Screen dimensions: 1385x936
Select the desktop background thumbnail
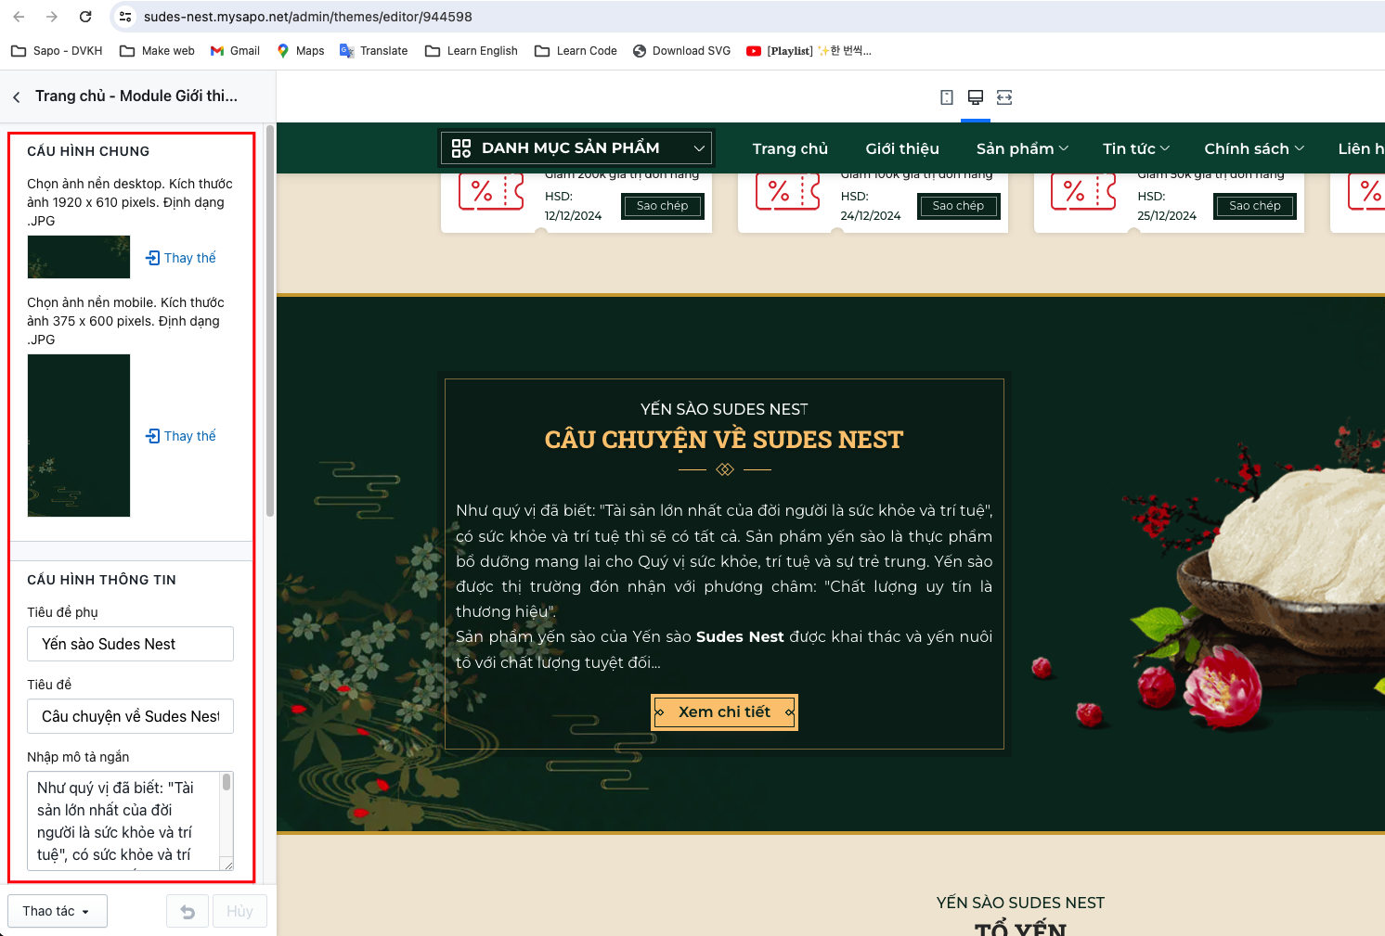pos(79,257)
